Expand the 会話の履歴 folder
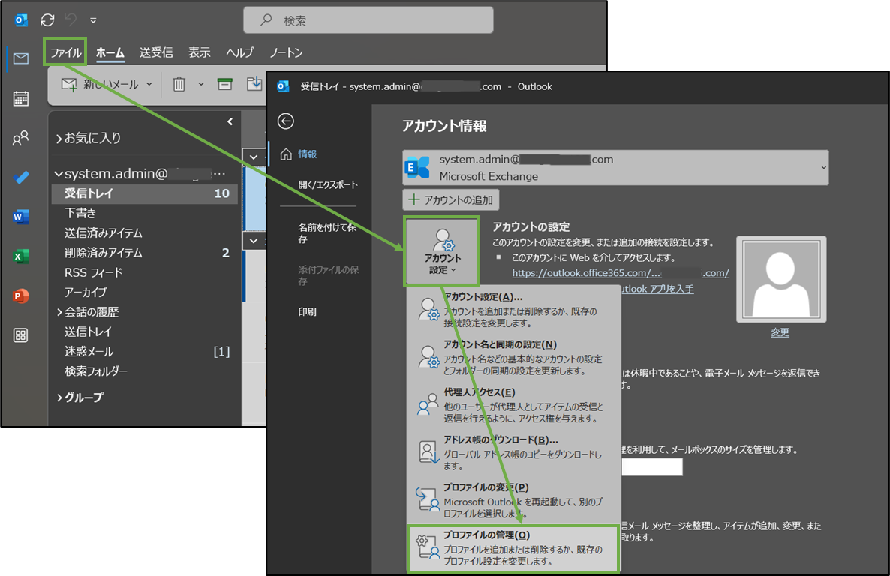Image resolution: width=890 pixels, height=576 pixels. pos(59,312)
